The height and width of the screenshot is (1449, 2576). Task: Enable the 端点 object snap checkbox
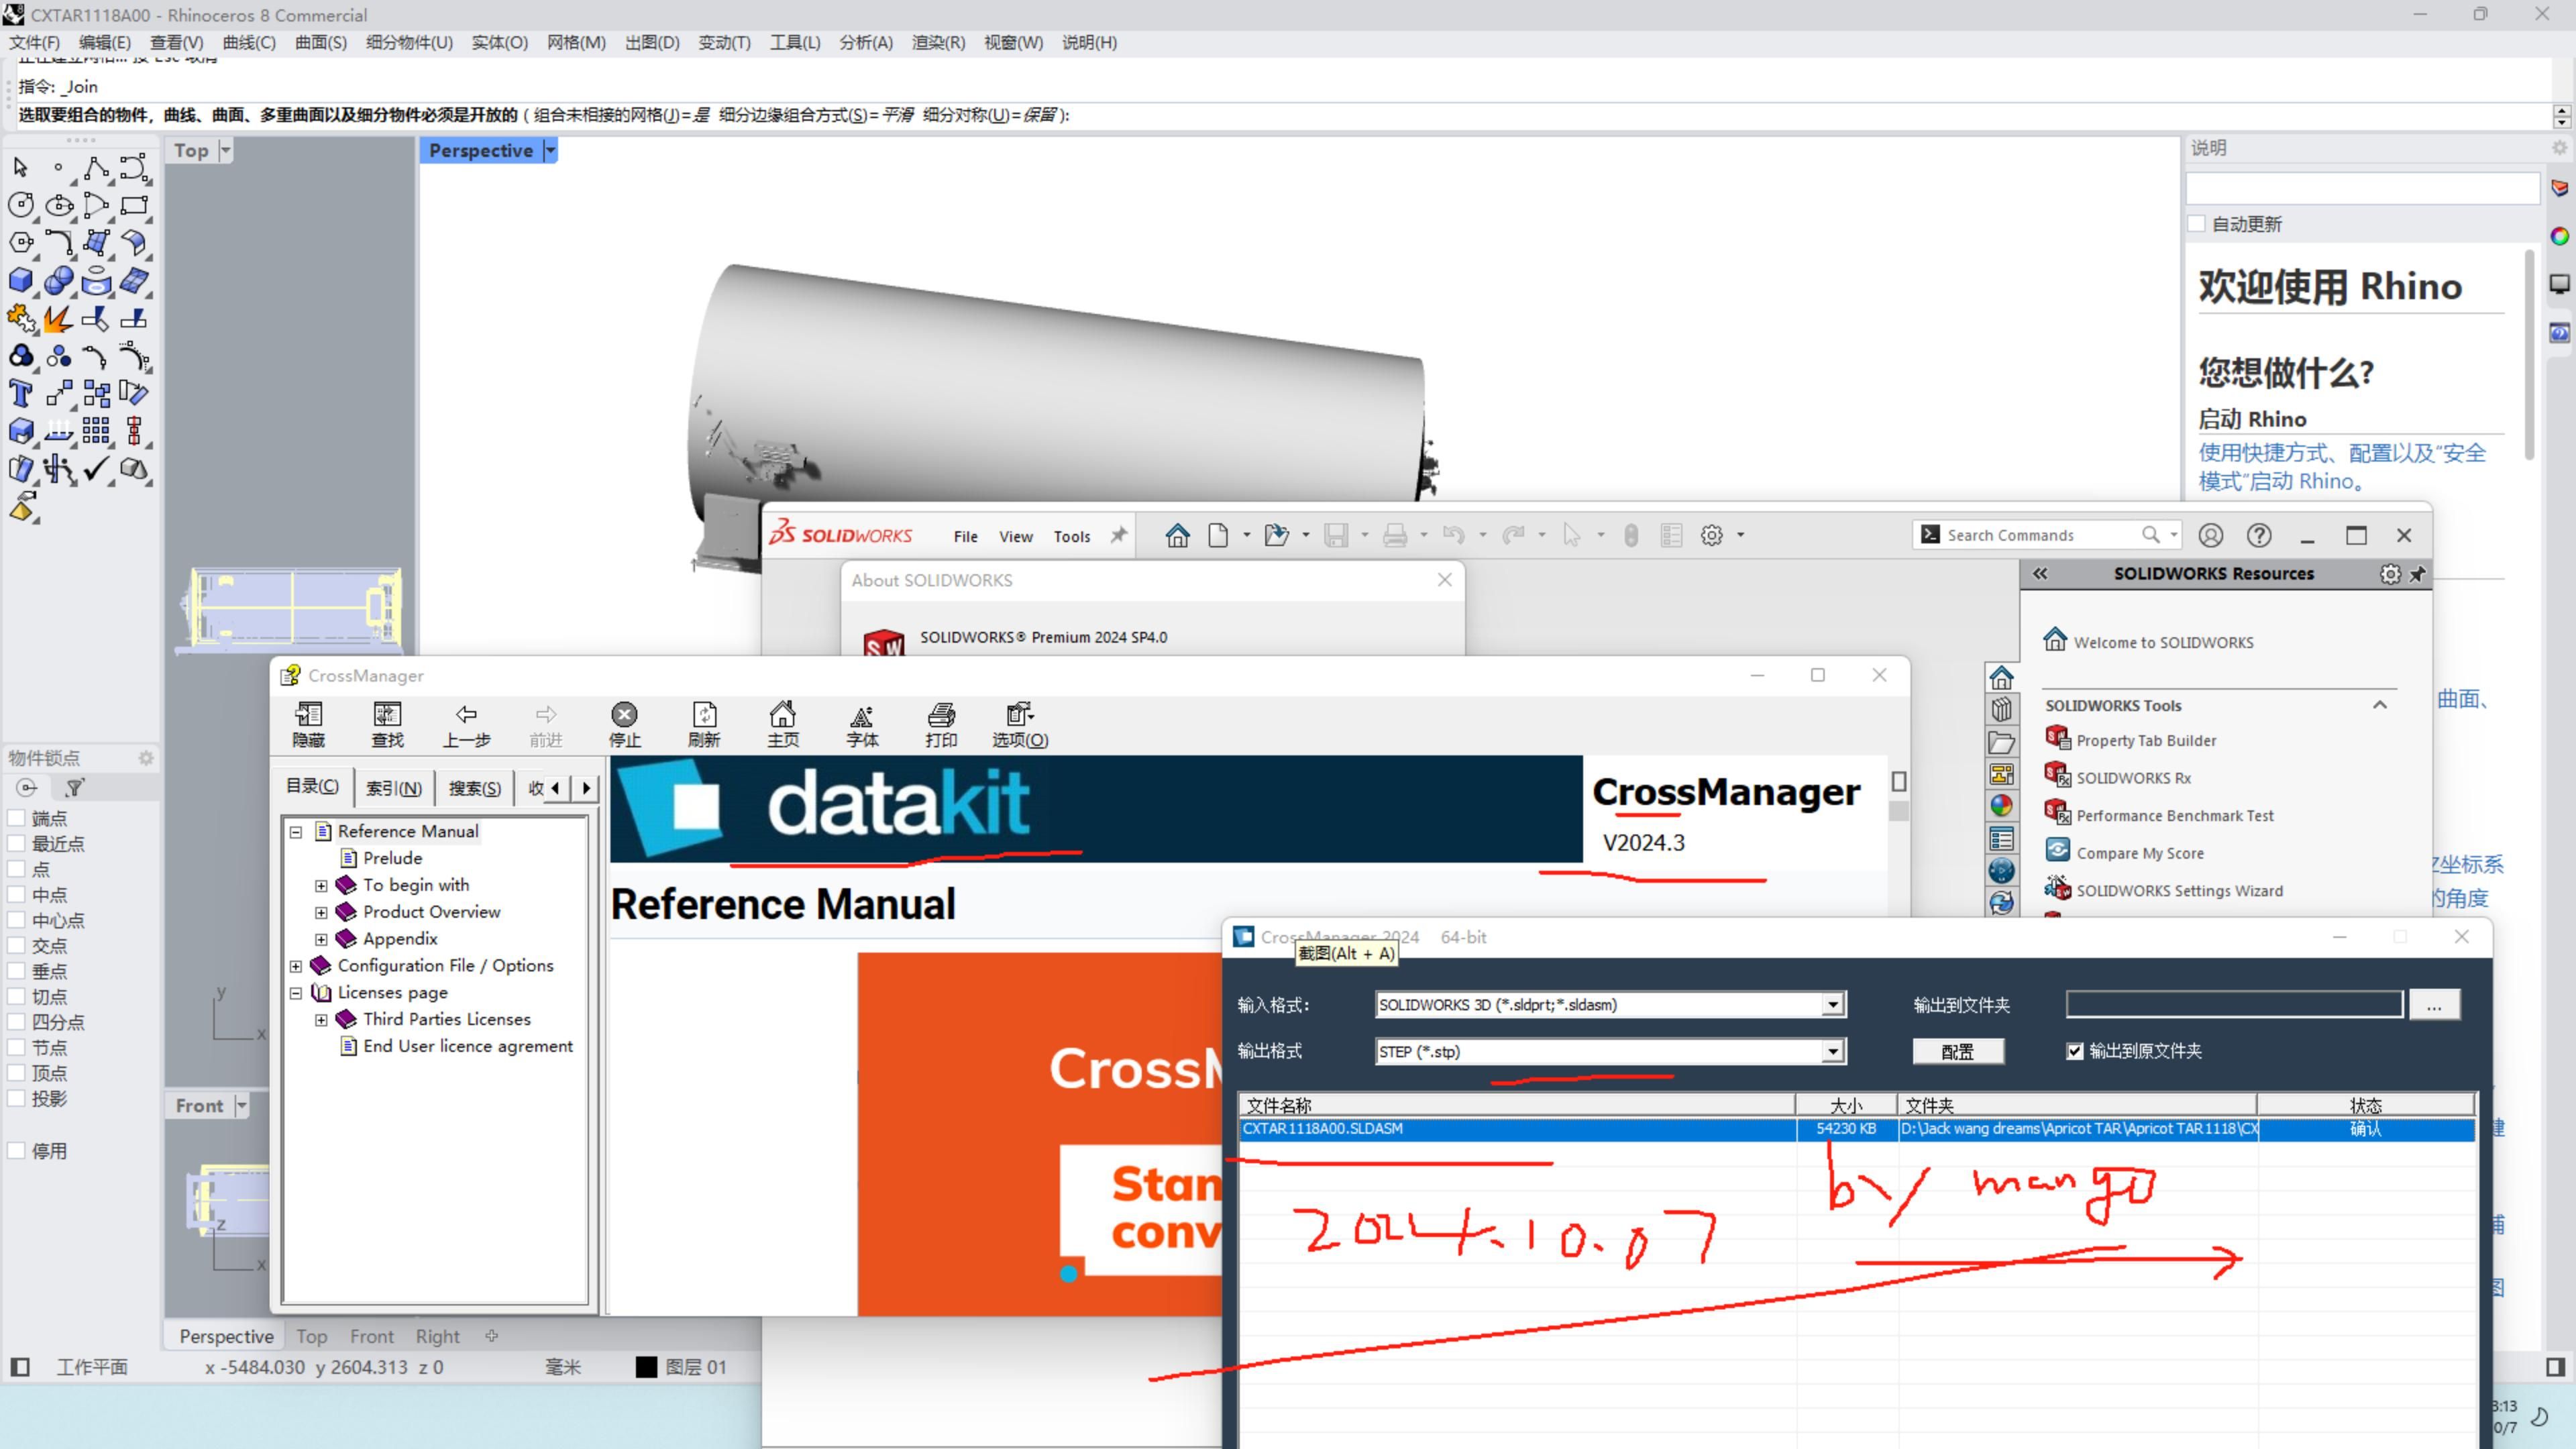coord(16,818)
